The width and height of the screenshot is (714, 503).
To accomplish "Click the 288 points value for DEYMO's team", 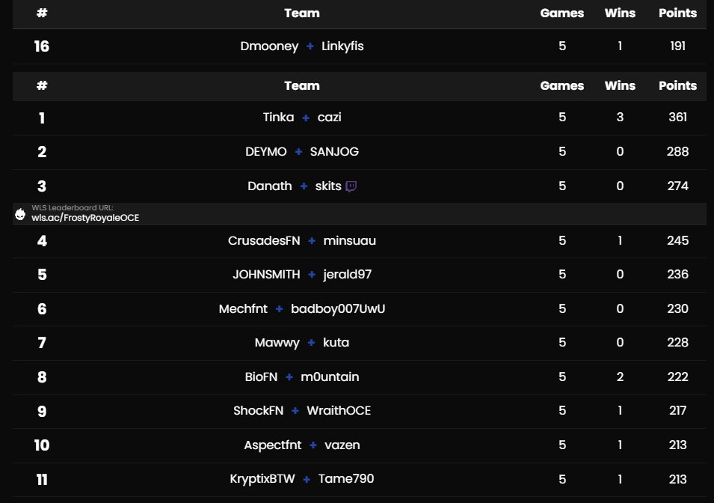I will (x=677, y=151).
